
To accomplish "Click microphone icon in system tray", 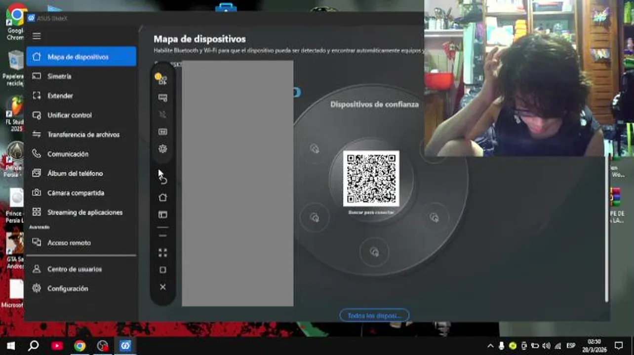I will (x=502, y=346).
